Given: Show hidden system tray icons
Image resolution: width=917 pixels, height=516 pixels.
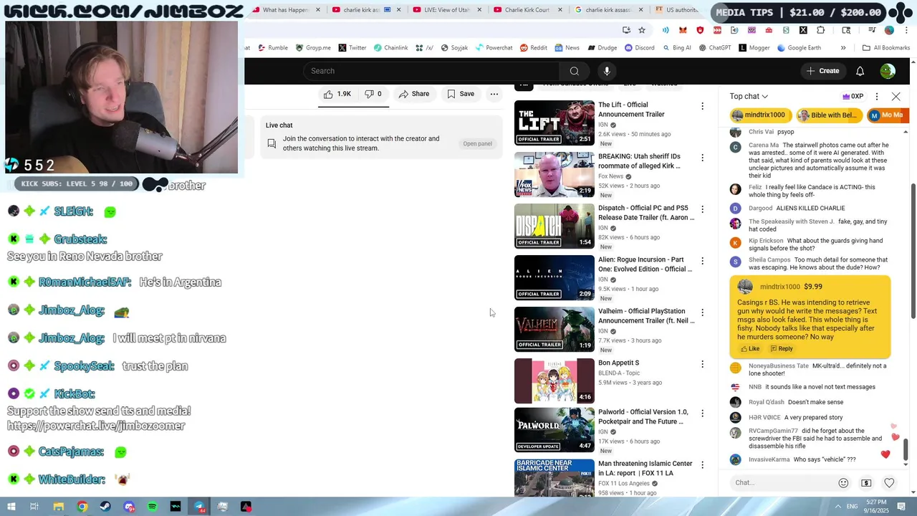Looking at the screenshot, I should coord(837,507).
